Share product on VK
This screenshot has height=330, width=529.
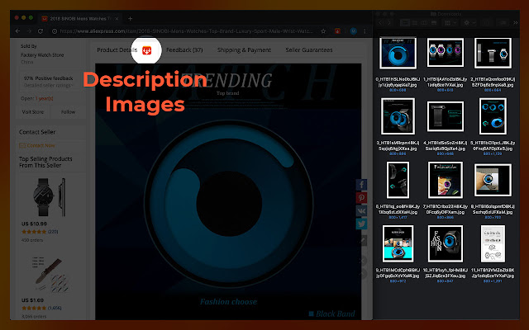362,210
